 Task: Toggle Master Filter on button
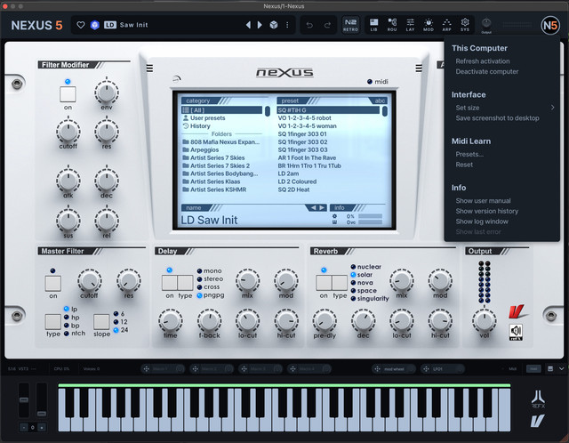tap(53, 283)
